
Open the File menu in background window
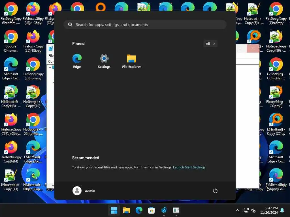pyautogui.click(x=51, y=56)
